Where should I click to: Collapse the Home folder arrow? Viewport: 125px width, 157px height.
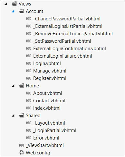click(x=13, y=86)
